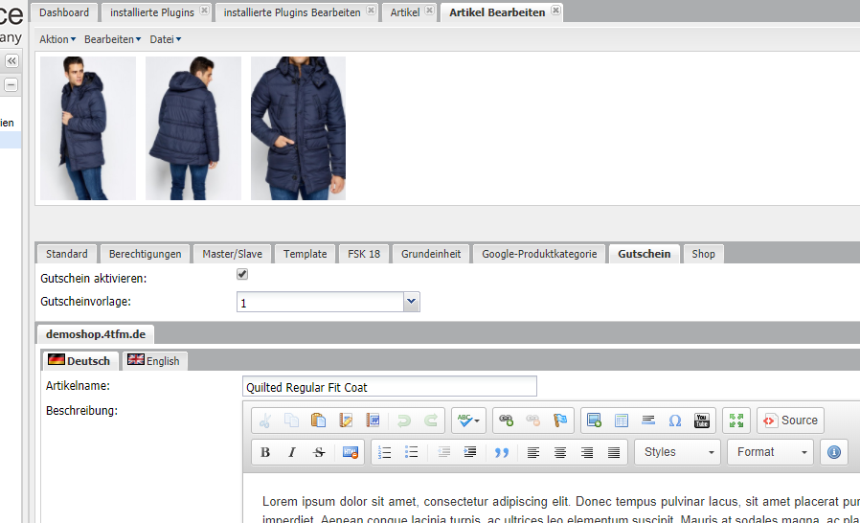Expand the Styles dropdown
Screen dimensions: 860x523
coord(677,452)
